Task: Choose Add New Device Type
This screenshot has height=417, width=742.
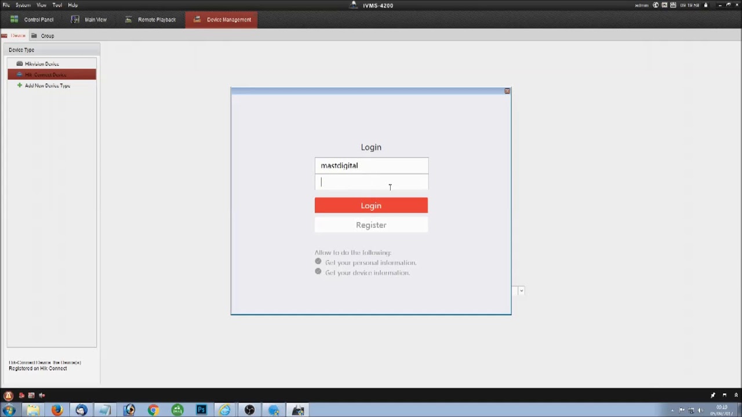Action: (x=52, y=86)
